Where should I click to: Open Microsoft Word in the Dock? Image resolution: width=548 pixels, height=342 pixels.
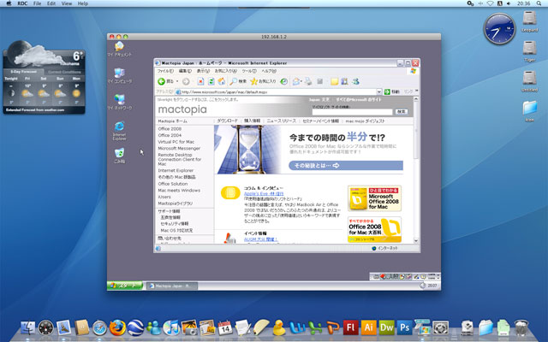click(x=297, y=328)
